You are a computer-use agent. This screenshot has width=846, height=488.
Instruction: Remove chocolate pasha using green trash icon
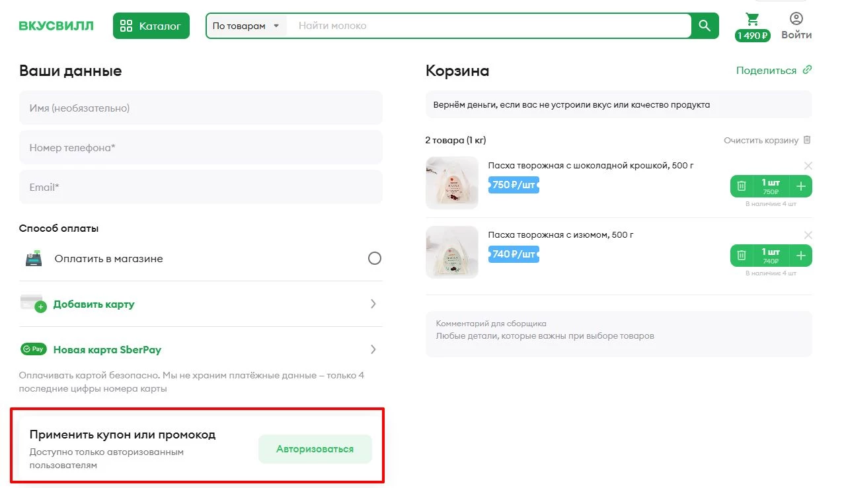(x=741, y=186)
